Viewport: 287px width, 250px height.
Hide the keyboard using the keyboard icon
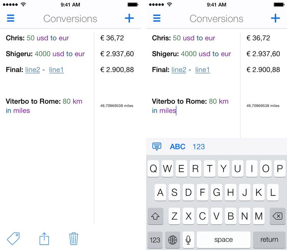(157, 147)
